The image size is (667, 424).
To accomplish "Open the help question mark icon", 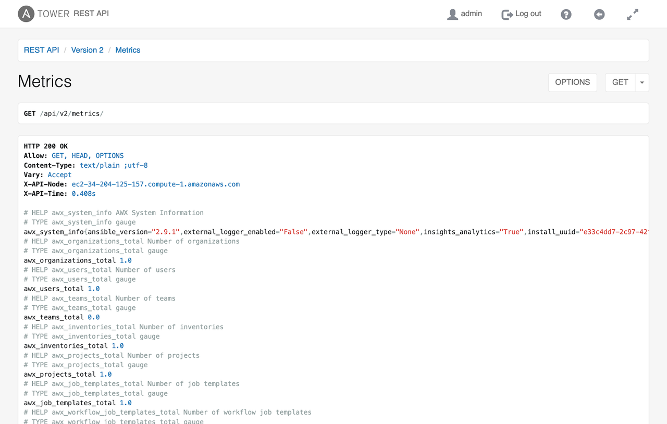I will tap(566, 14).
